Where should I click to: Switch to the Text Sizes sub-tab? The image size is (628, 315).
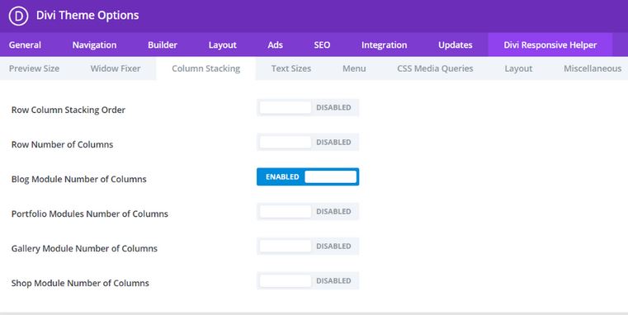[x=291, y=68]
